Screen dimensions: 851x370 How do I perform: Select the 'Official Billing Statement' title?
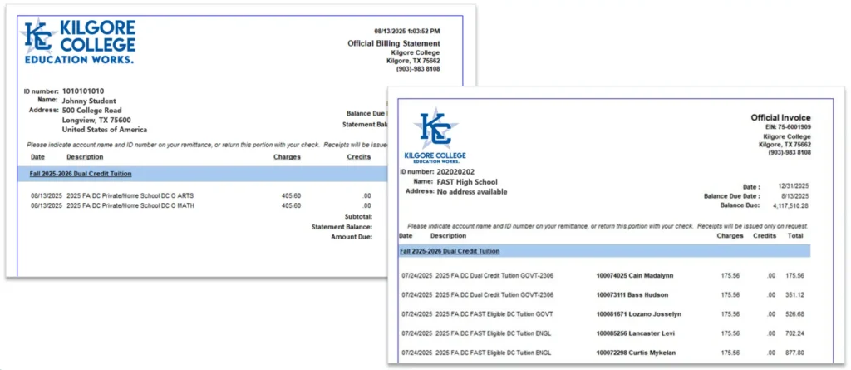393,43
